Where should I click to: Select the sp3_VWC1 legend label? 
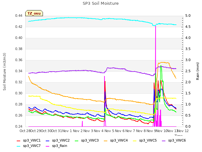pos(32,141)
